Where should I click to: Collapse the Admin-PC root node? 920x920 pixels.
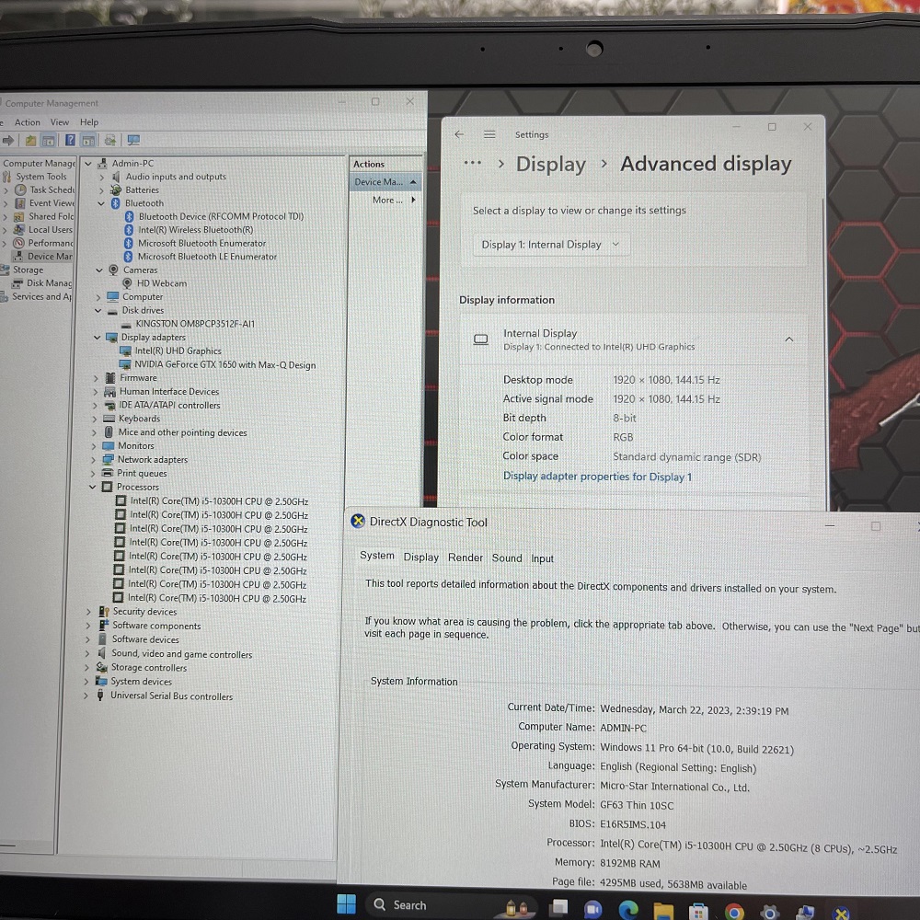coord(88,164)
